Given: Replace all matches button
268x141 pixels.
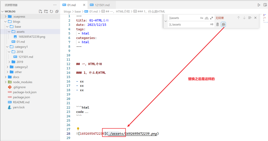Looking at the screenshot, I should click(223, 24).
